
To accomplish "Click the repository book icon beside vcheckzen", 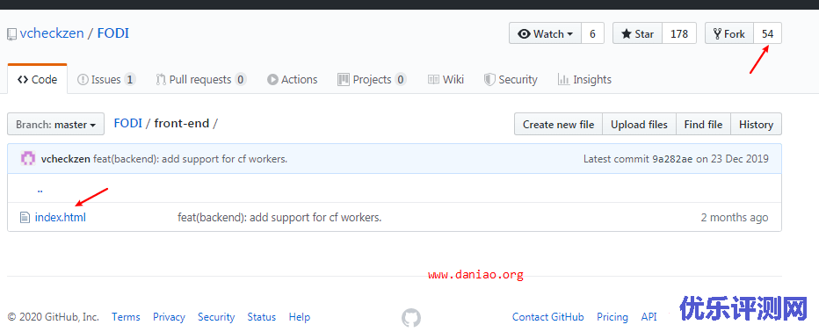I will click(x=11, y=34).
